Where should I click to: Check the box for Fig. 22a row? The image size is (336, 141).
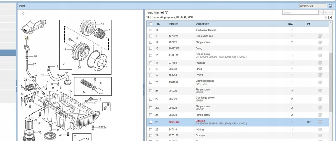(x=151, y=108)
